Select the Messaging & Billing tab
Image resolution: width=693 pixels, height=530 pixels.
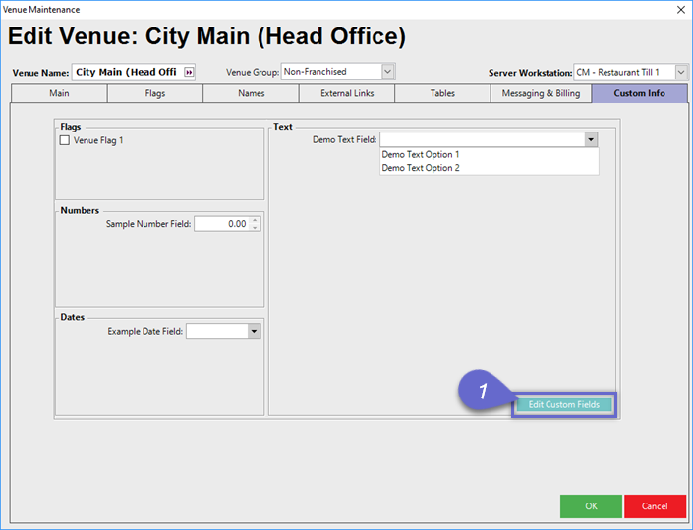[541, 94]
